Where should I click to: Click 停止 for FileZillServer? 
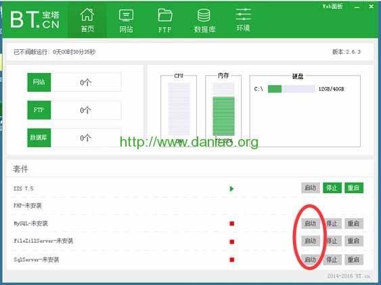[x=332, y=241]
